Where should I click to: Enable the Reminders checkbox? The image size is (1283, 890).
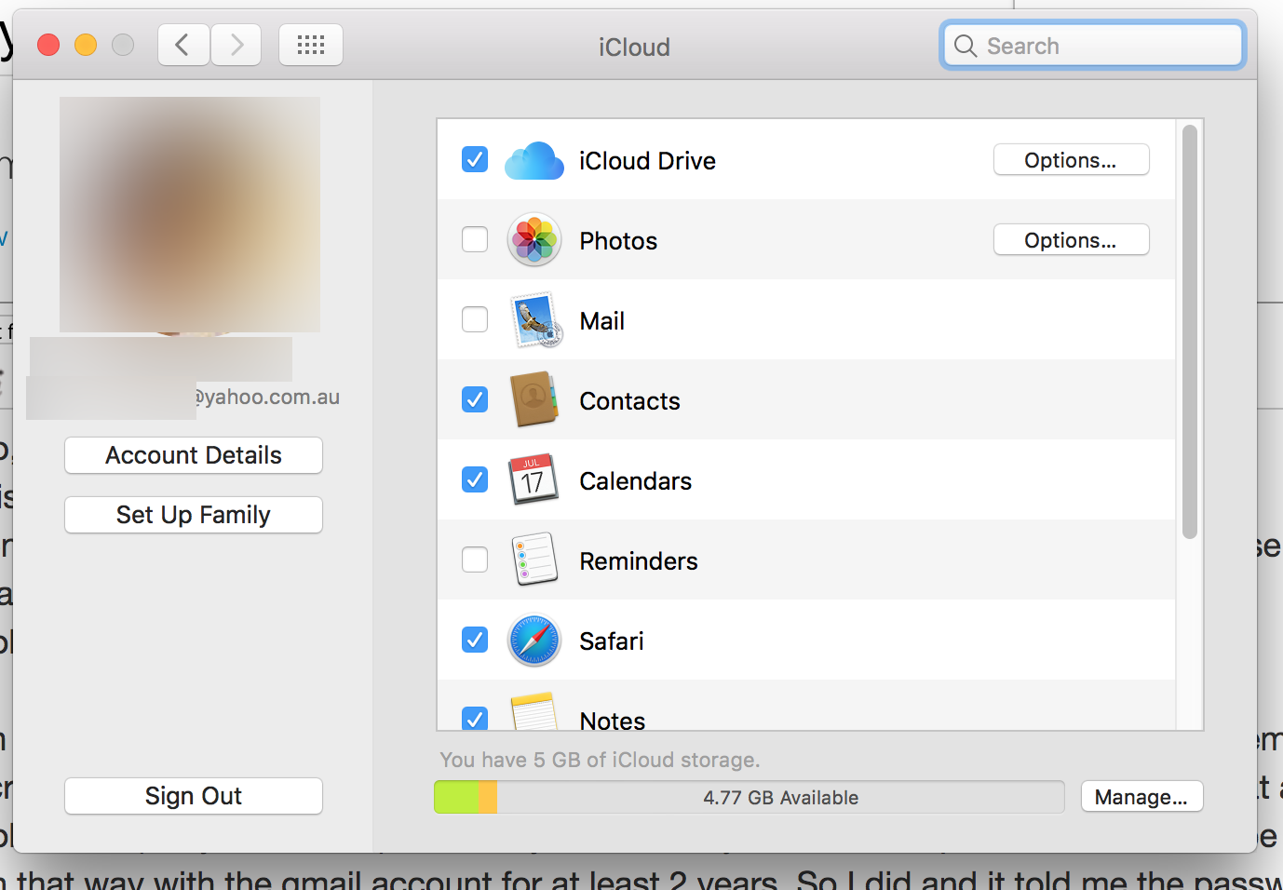(x=475, y=560)
